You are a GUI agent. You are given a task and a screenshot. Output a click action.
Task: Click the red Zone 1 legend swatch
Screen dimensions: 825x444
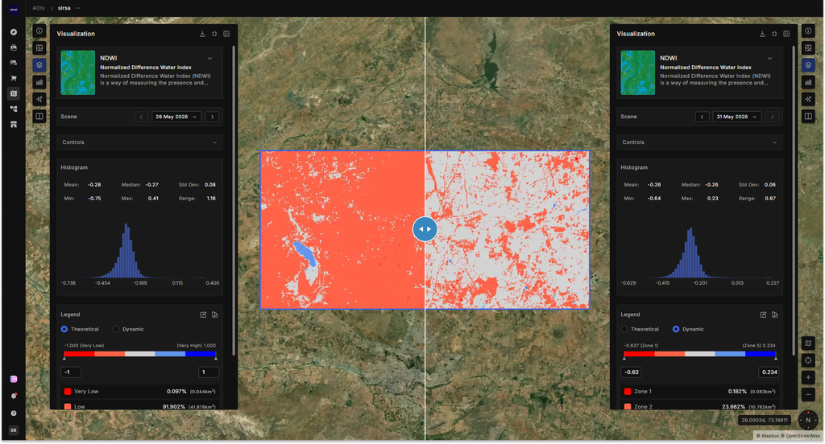click(628, 392)
